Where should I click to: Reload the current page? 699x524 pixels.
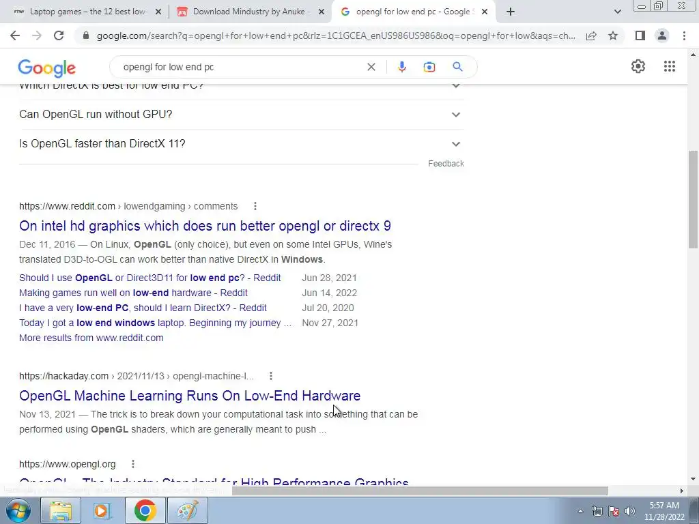[x=59, y=35]
